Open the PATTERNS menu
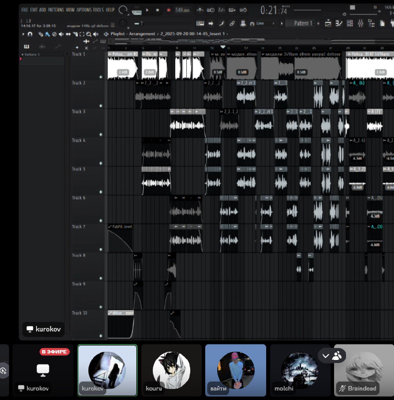The image size is (394, 400). pyautogui.click(x=56, y=10)
